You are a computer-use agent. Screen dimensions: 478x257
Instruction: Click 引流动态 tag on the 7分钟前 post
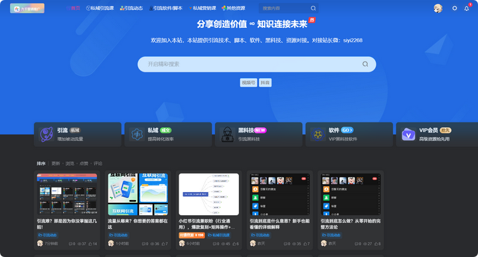[47, 235]
